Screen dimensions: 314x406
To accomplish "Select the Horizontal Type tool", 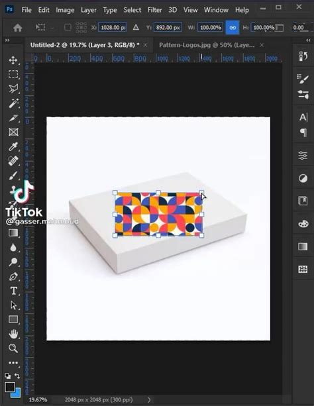I will 13,291.
